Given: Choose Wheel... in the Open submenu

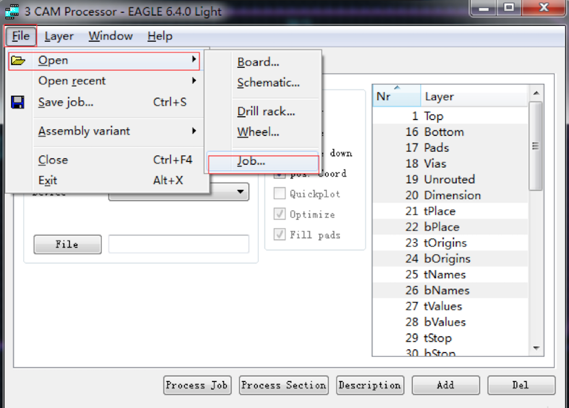Looking at the screenshot, I should point(263,132).
